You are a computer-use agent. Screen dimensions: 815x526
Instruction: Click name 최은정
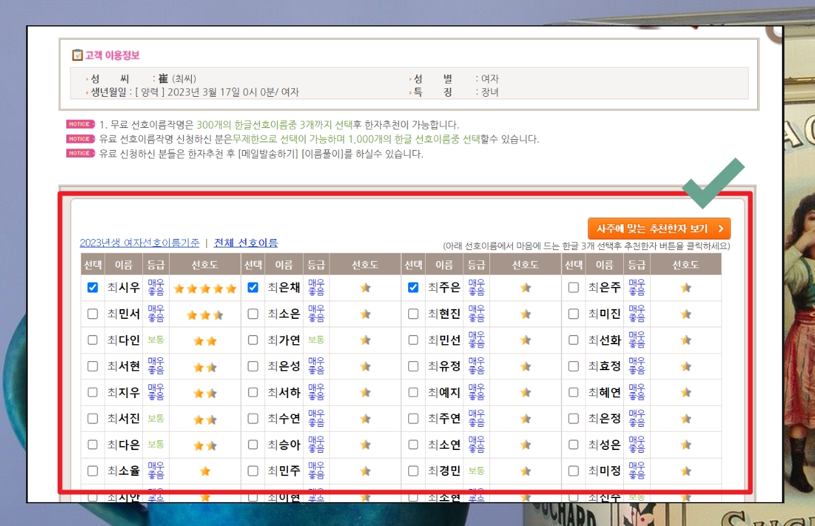point(604,419)
